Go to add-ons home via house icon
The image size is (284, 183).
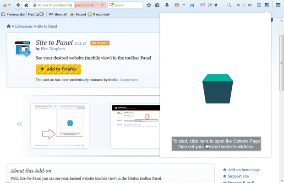point(9,26)
